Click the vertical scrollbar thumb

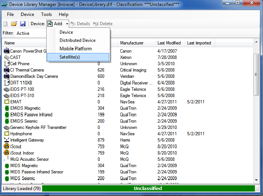point(256,74)
